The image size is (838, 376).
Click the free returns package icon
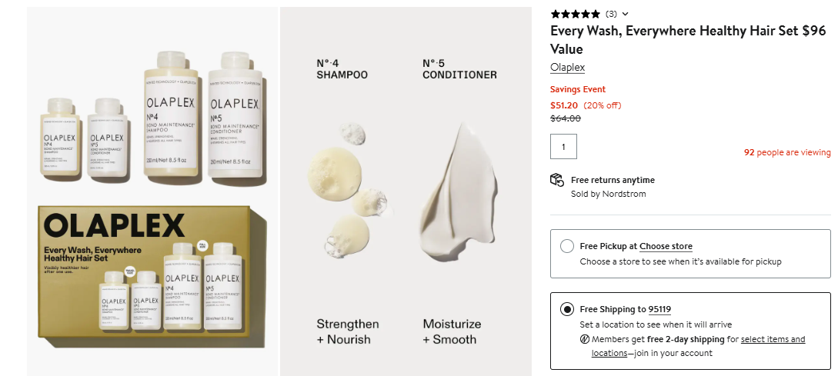(557, 180)
